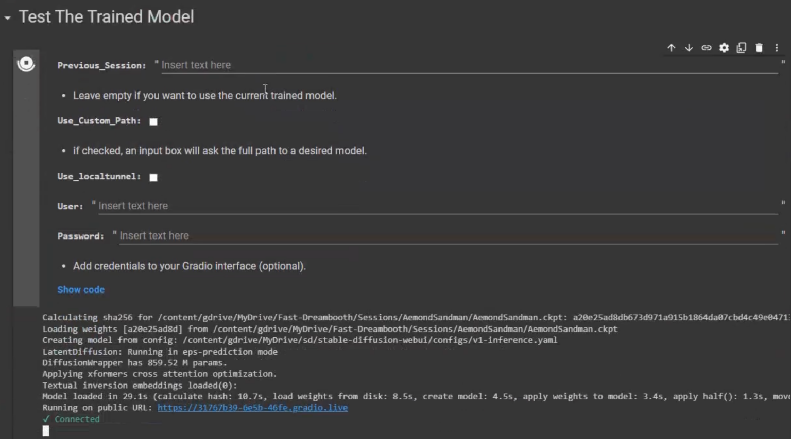Focus the Previous_Session text field

[469, 65]
